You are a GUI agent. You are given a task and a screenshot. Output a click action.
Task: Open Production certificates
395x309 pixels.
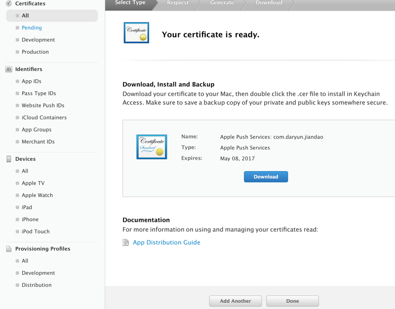click(x=35, y=52)
